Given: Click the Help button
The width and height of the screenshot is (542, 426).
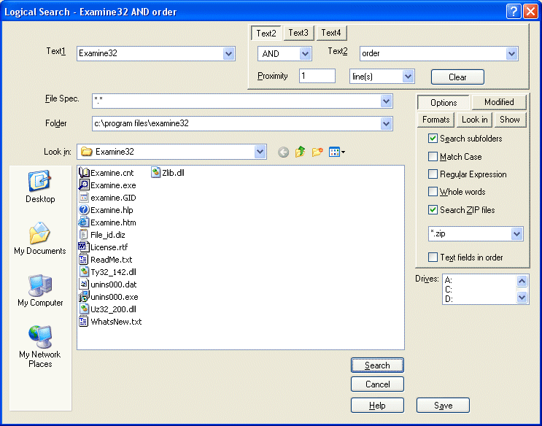Looking at the screenshot, I should point(377,406).
